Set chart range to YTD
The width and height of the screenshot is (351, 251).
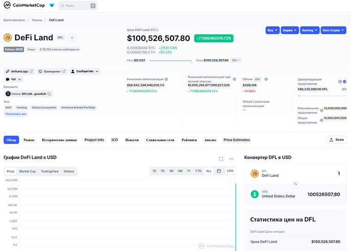click(198, 171)
